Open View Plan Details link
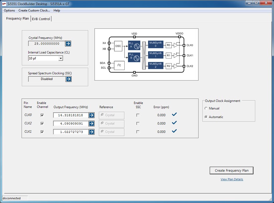 232,179
